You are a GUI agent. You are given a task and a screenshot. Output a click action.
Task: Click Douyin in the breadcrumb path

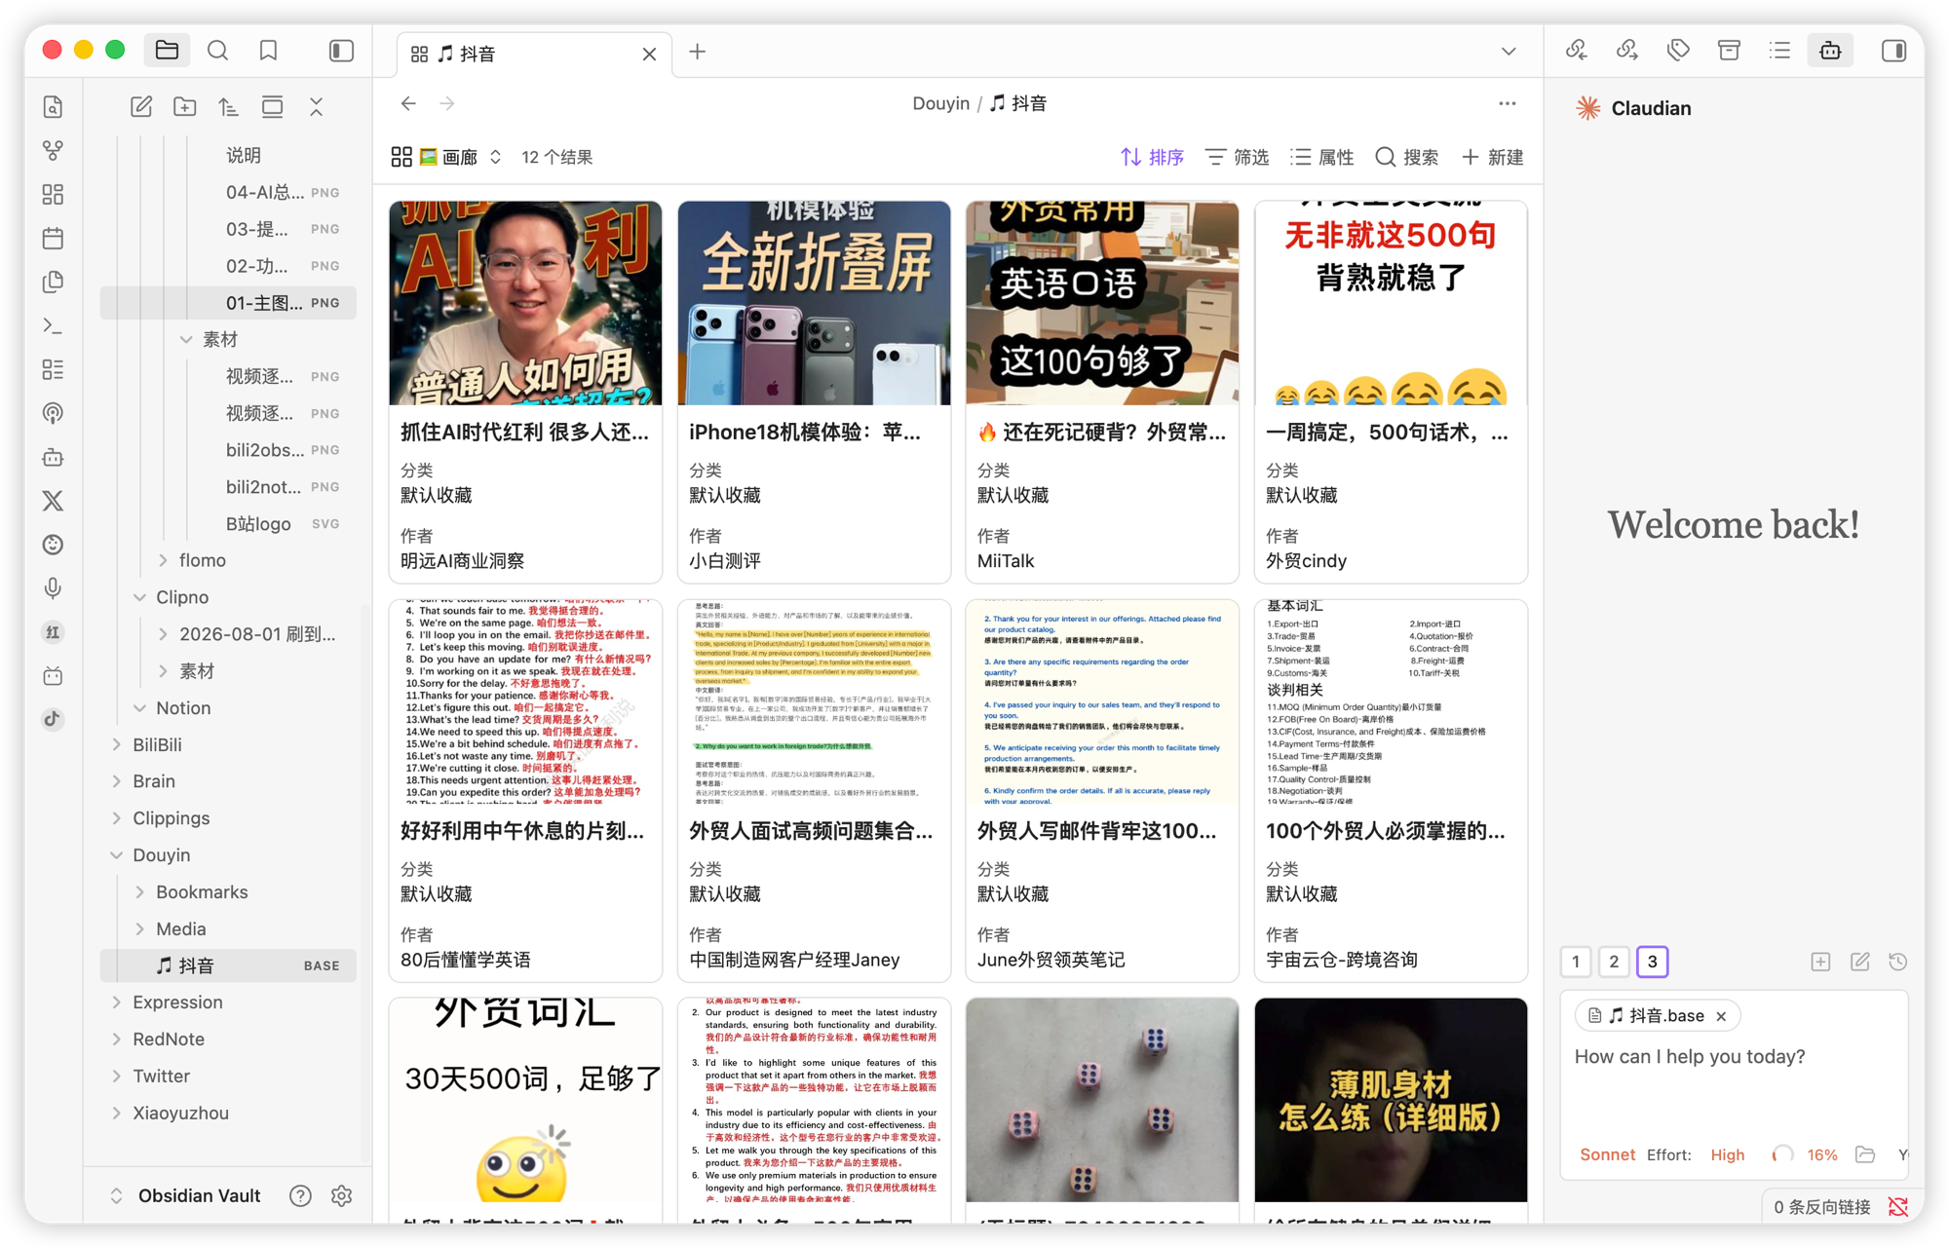[940, 103]
